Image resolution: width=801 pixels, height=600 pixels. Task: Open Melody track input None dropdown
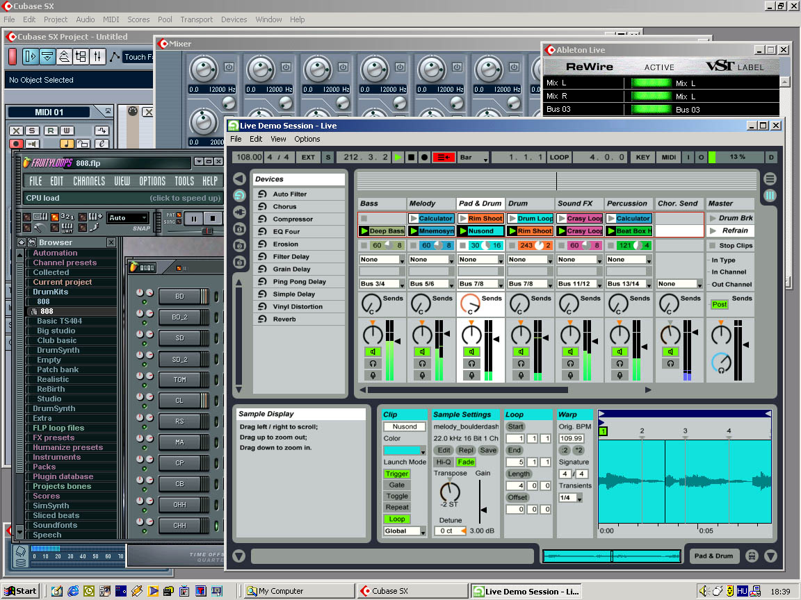pyautogui.click(x=430, y=260)
